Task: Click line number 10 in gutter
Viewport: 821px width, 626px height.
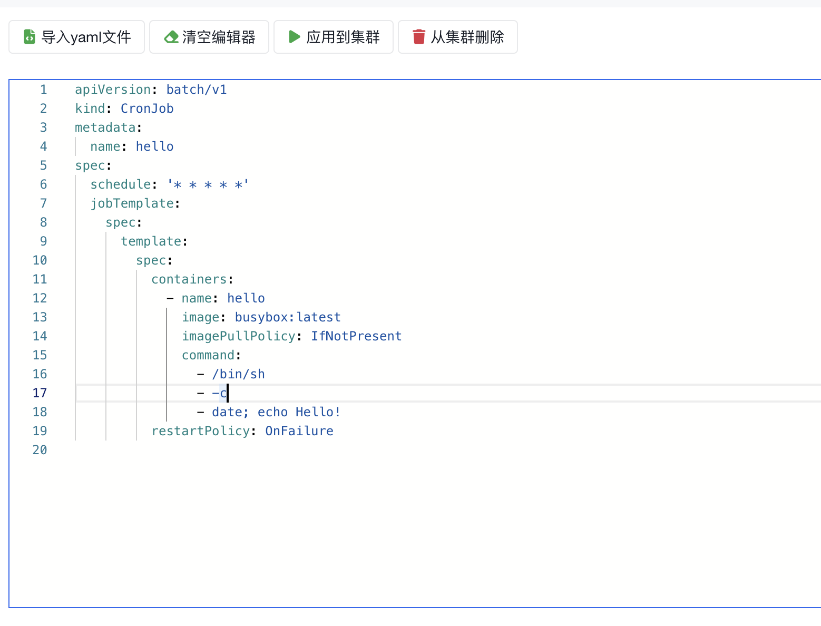Action: point(40,260)
